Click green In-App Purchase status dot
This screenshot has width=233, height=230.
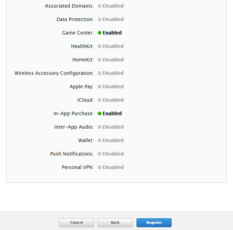point(100,113)
